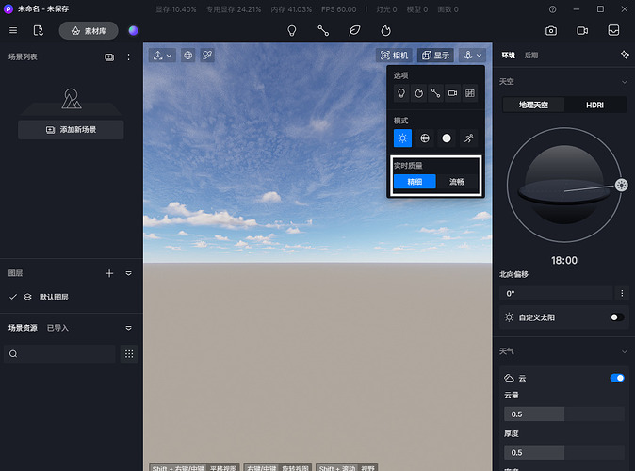
Task: Add a new layer with plus icon
Action: point(109,273)
